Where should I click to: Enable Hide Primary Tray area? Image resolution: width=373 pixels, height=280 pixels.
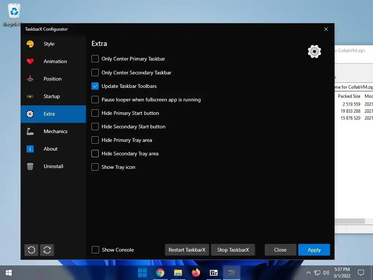(x=95, y=140)
